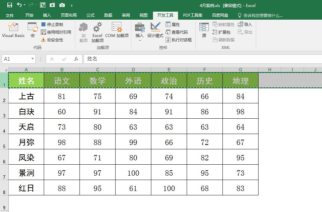This screenshot has height=212, width=322.
Task: Open the Name Box dropdown
Action: [x=32, y=59]
